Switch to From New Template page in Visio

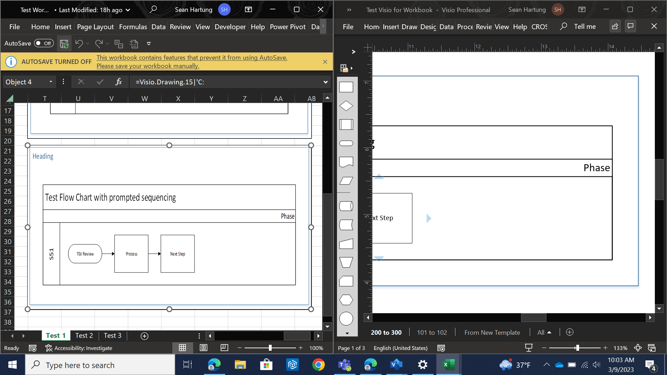[492, 332]
